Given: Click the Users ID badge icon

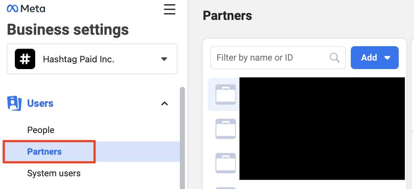Looking at the screenshot, I should (x=14, y=103).
